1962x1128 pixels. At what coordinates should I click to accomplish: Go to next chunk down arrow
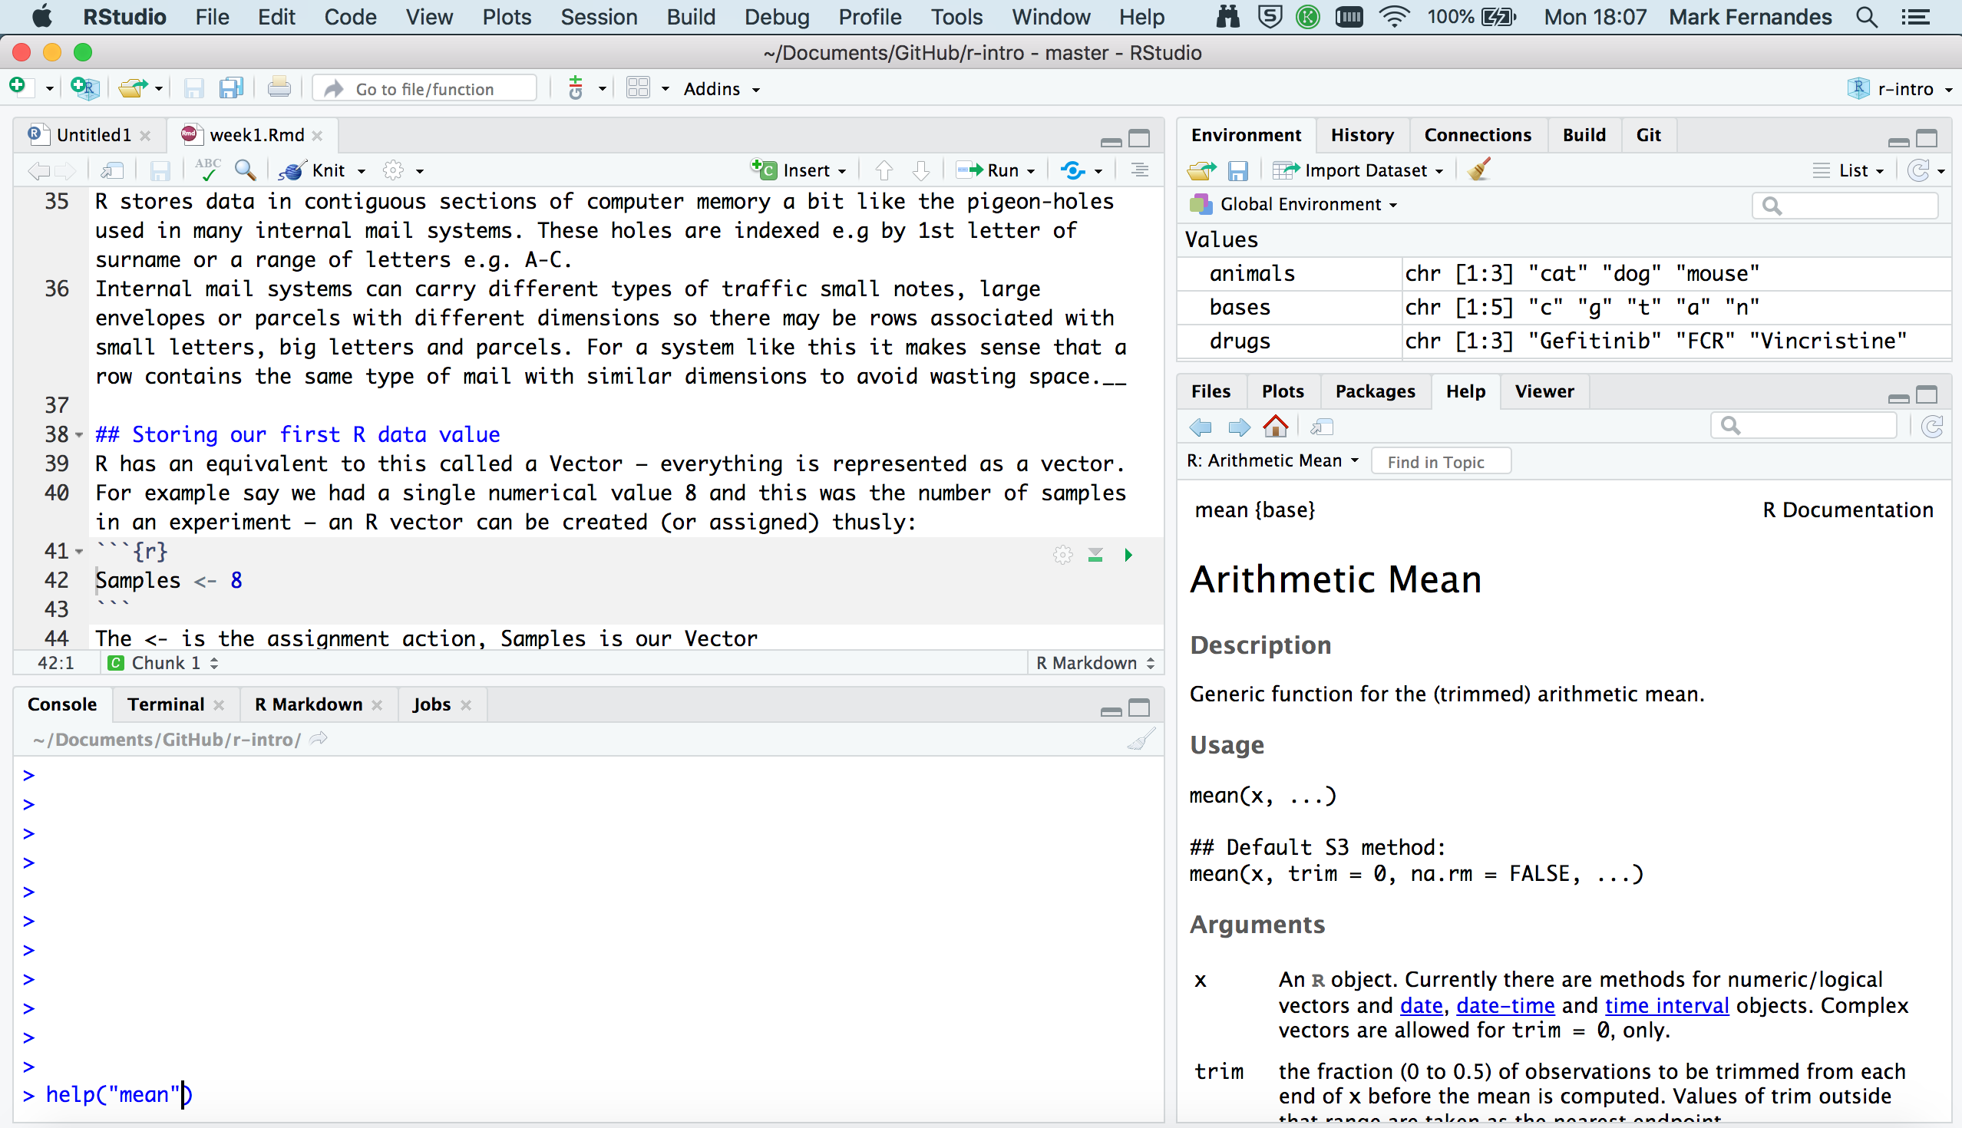(920, 170)
